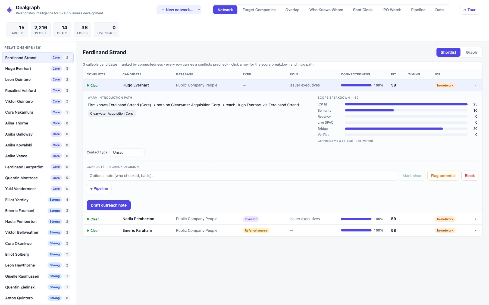
Task: Click the Dealgraph diamond logo icon
Action: click(10, 10)
